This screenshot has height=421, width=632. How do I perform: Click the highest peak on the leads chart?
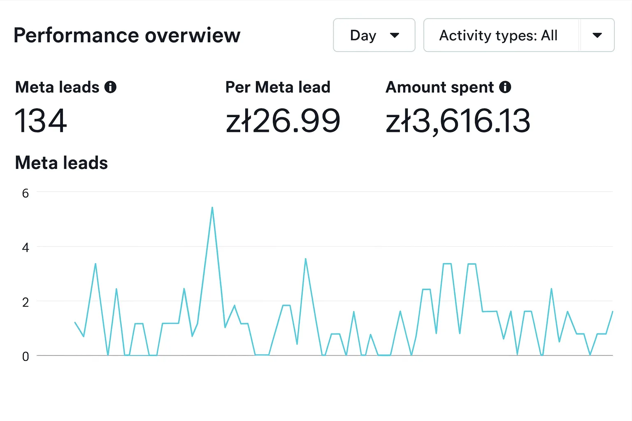(x=212, y=208)
